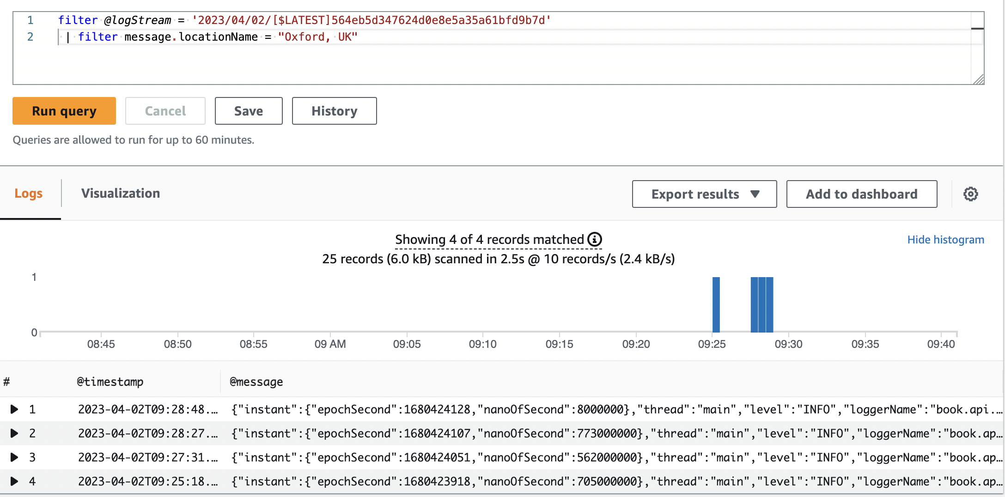The width and height of the screenshot is (1005, 497).
Task: Click the @timestamp column header
Action: (110, 382)
